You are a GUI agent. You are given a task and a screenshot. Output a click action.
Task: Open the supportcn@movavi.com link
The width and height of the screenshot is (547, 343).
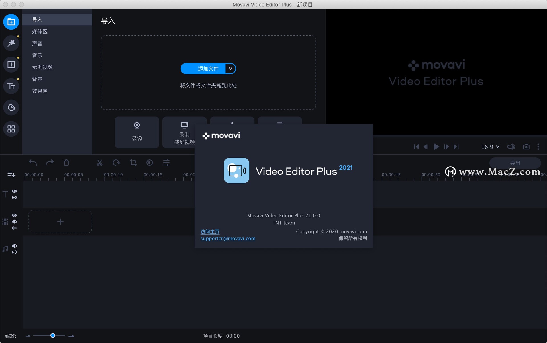(228, 239)
